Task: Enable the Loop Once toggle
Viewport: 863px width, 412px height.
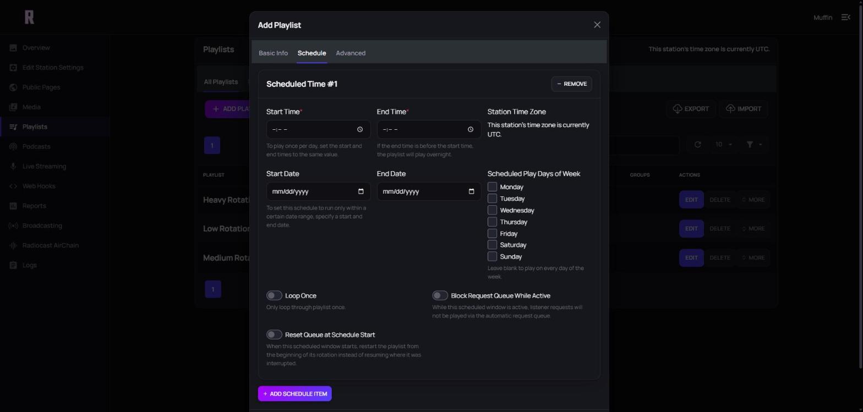Action: [274, 296]
